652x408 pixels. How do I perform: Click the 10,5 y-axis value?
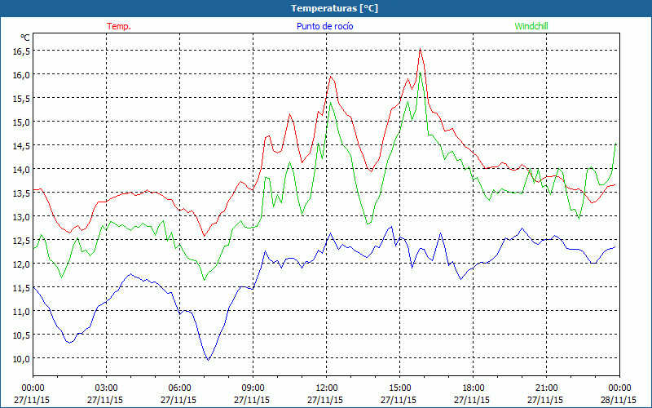click(x=21, y=335)
